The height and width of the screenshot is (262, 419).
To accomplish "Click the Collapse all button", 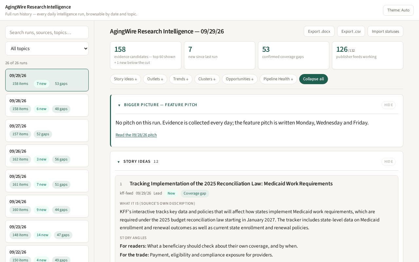I will 314,79.
